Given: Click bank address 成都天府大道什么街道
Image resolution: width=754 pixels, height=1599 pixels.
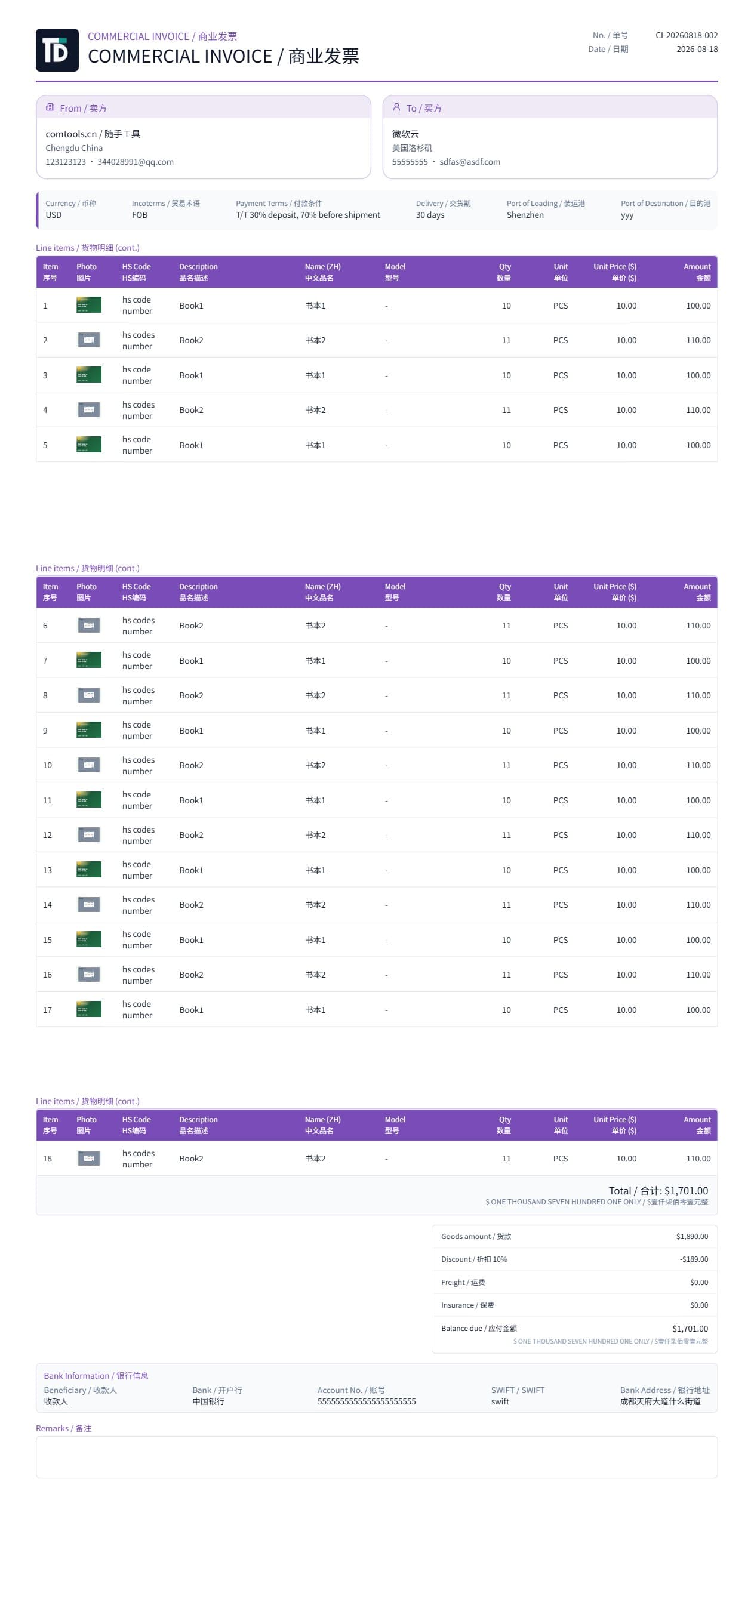Looking at the screenshot, I should (660, 1401).
